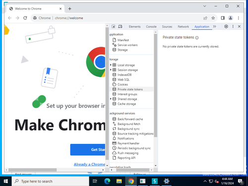The width and height of the screenshot is (248, 186).
Task: Launch Microsoft Edge from taskbar
Action: point(107,182)
